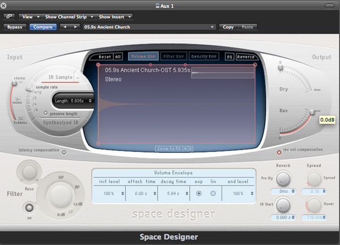The width and height of the screenshot is (340, 245).
Task: Select previous preset arrow
Action: [x=65, y=27]
